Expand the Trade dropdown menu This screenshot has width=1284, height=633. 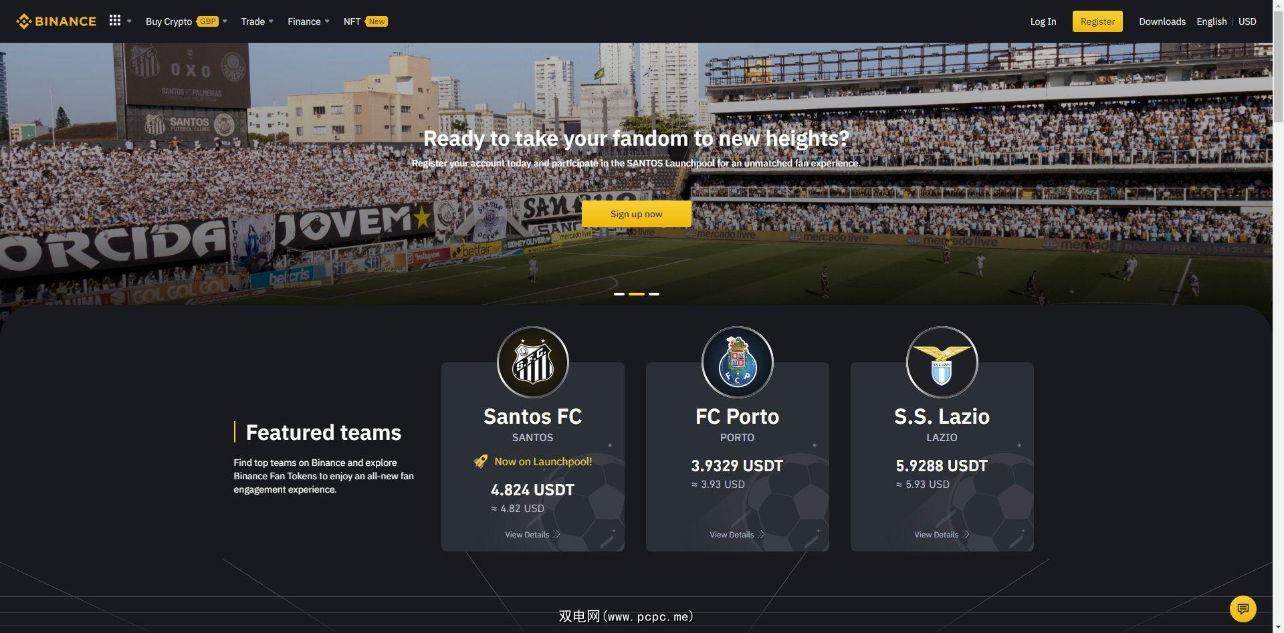257,21
